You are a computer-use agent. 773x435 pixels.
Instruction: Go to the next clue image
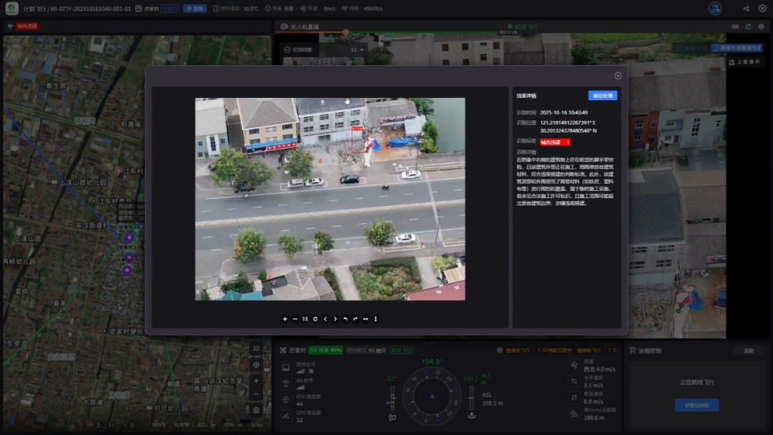click(x=335, y=319)
